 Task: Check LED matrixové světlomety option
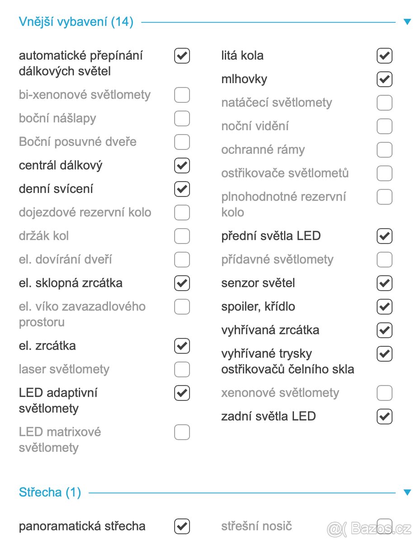[x=182, y=432]
